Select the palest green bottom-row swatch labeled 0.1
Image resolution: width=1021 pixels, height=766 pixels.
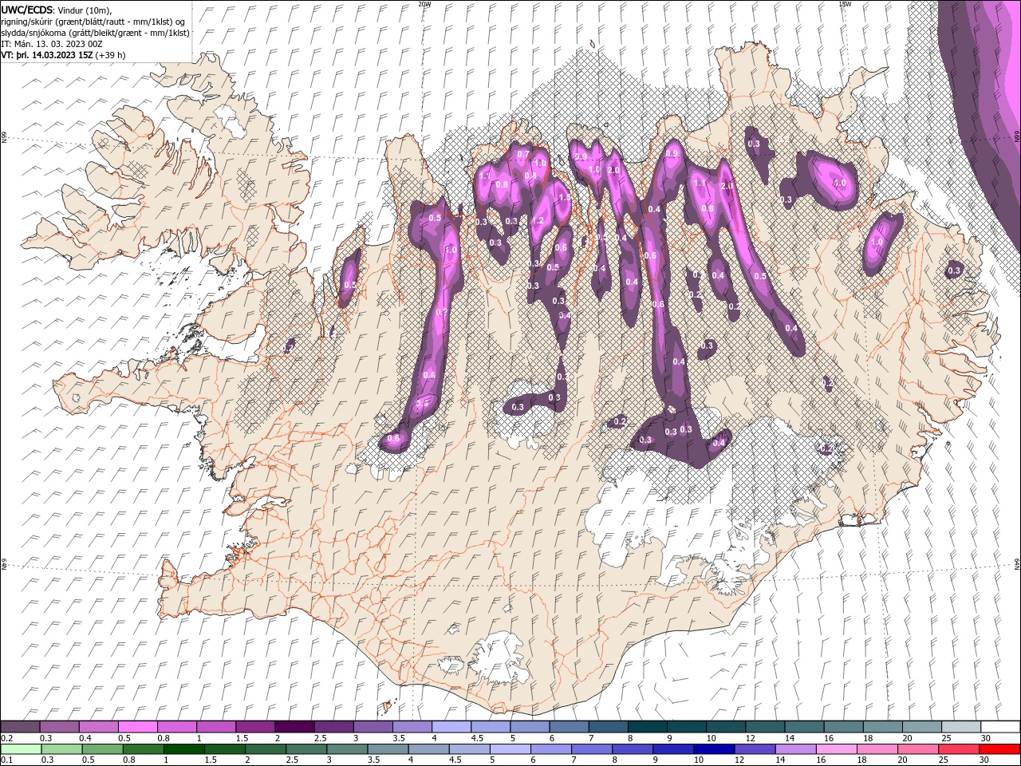pyautogui.click(x=22, y=748)
